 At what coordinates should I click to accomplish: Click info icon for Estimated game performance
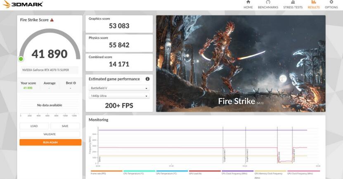click(147, 79)
